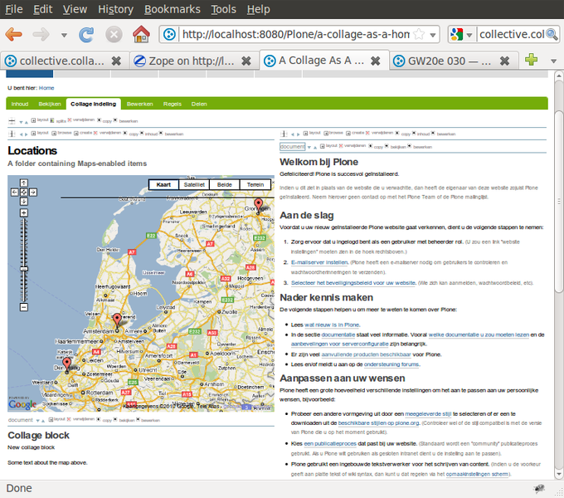This screenshot has height=498, width=564.
Task: Click the search field containing collective.col
Action: click(x=512, y=35)
